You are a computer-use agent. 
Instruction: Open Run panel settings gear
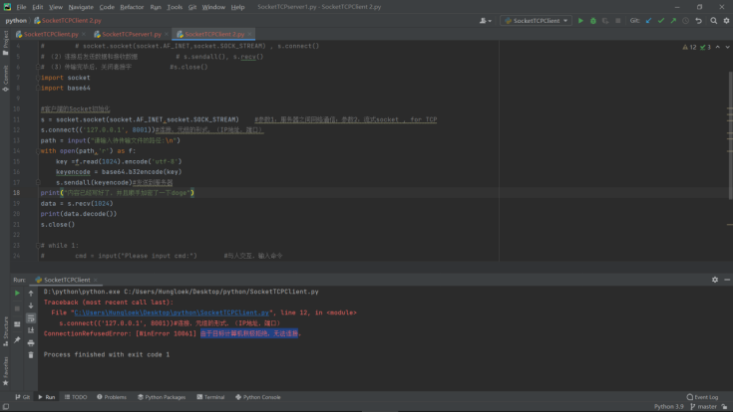tap(716, 280)
